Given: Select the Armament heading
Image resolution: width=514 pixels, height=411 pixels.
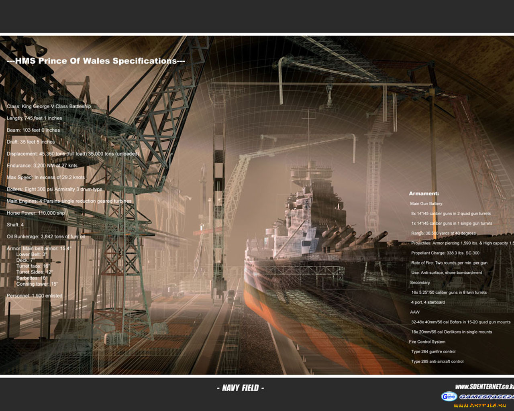Looking at the screenshot, I should (x=424, y=193).
